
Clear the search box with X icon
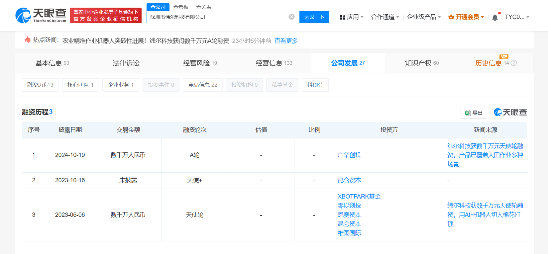tap(291, 17)
